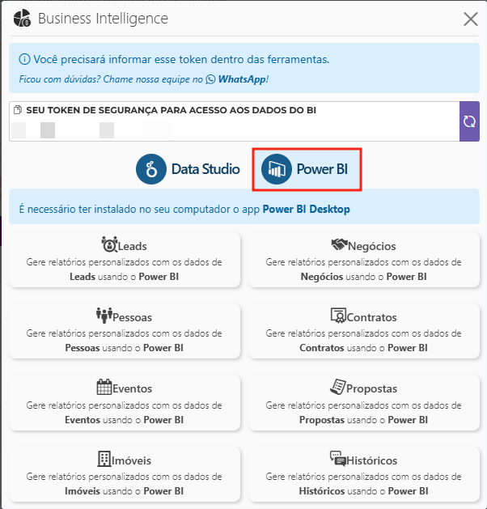Image resolution: width=487 pixels, height=509 pixels.
Task: Click the security token value field
Action: [x=233, y=129]
